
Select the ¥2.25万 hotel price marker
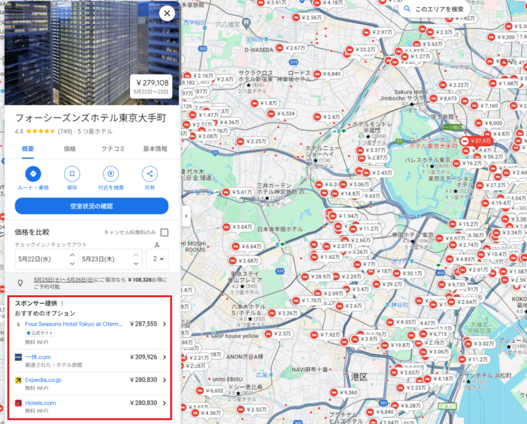click(x=252, y=141)
